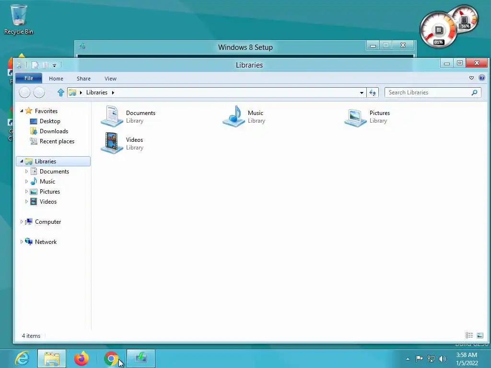Click the New folder quick access icon
491x368 pixels.
(45, 65)
